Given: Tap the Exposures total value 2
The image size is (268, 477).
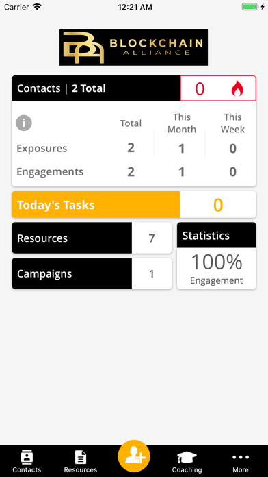Looking at the screenshot, I should 131,148.
